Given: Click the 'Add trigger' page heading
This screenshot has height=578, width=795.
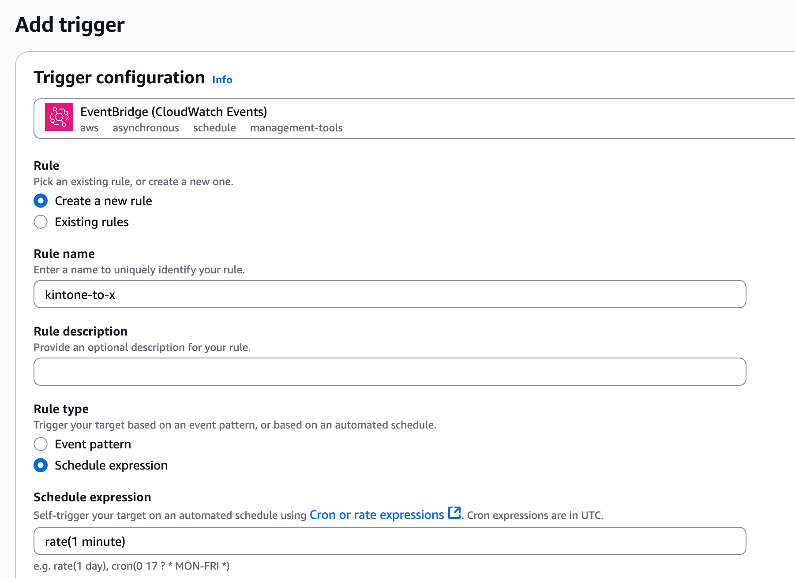Looking at the screenshot, I should [69, 25].
